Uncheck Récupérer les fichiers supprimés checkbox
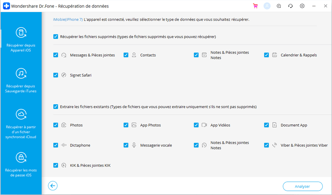The width and height of the screenshot is (332, 195). click(56, 36)
